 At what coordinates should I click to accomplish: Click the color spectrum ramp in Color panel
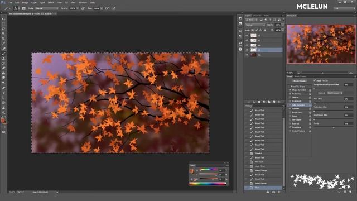208,184
